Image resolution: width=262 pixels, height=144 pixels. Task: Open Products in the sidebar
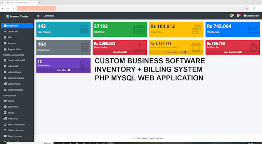pyautogui.click(x=17, y=43)
